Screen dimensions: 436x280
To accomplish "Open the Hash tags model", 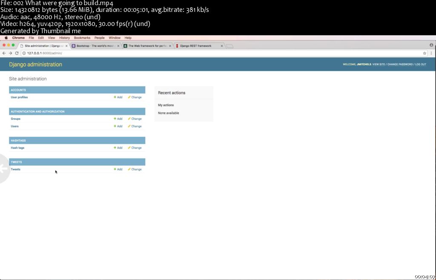I will click(x=17, y=148).
